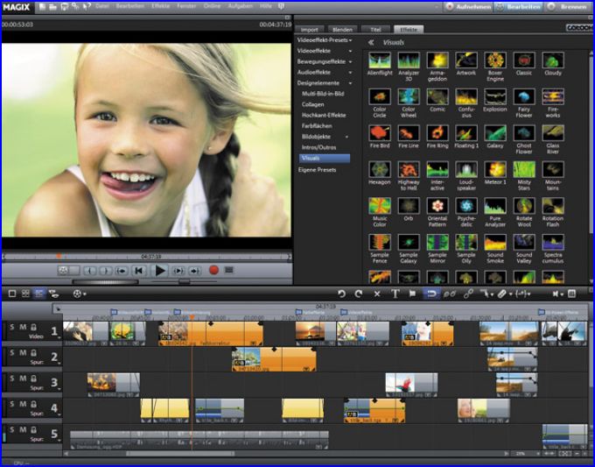Viewport: 595px width, 467px height.
Task: Click the red Record button
Action: click(213, 271)
